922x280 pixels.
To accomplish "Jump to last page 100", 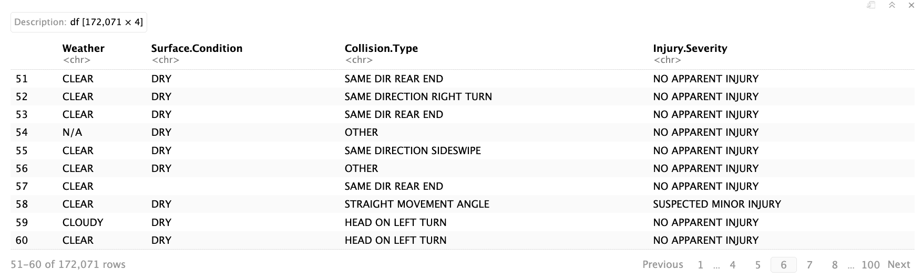I will click(870, 265).
